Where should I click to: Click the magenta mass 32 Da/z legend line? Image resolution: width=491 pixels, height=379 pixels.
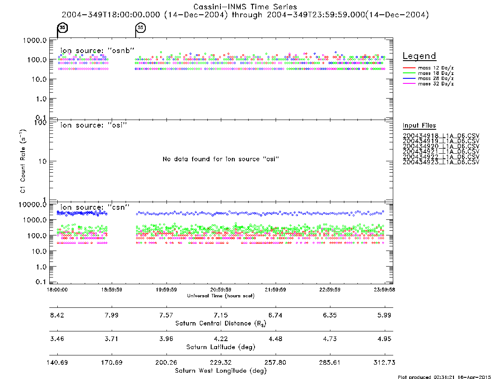pos(409,84)
